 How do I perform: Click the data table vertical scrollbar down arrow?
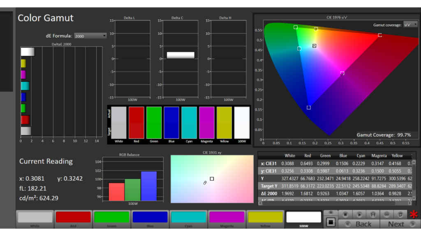point(414,198)
